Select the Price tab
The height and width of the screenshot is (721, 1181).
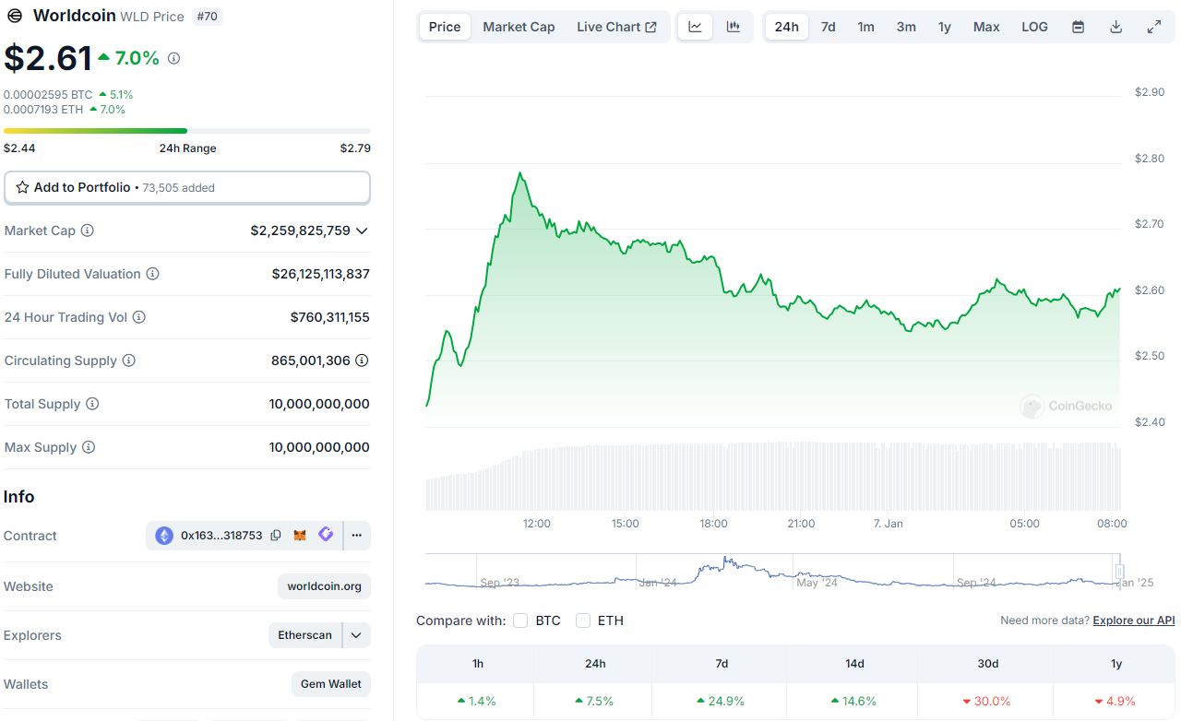(445, 27)
